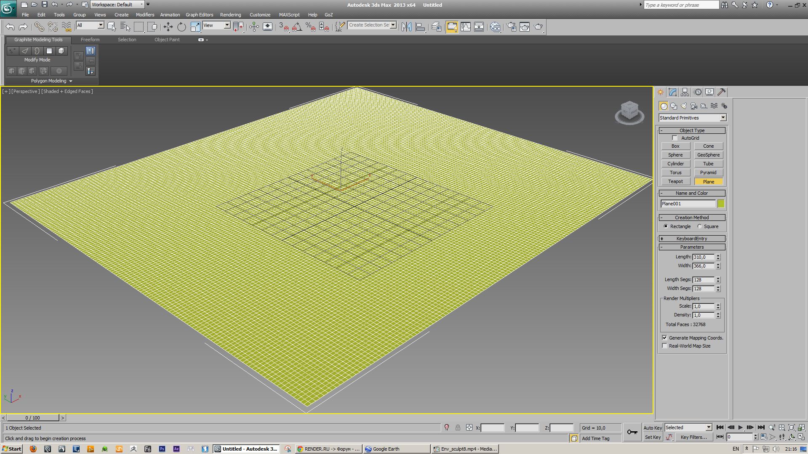Select the Lights category icon

[x=684, y=106]
